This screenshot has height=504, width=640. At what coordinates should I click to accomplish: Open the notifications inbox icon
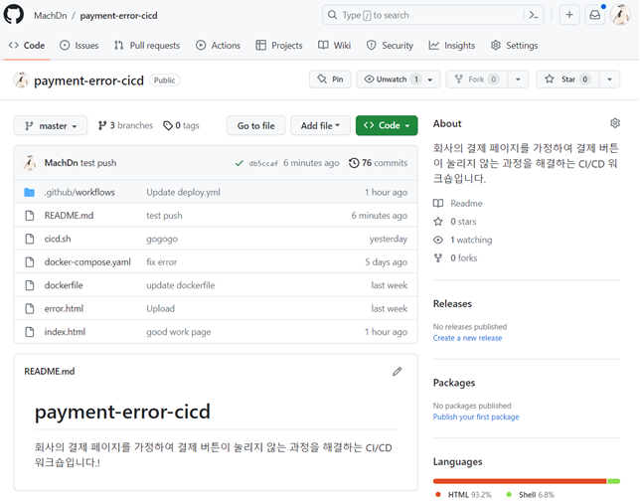(595, 15)
